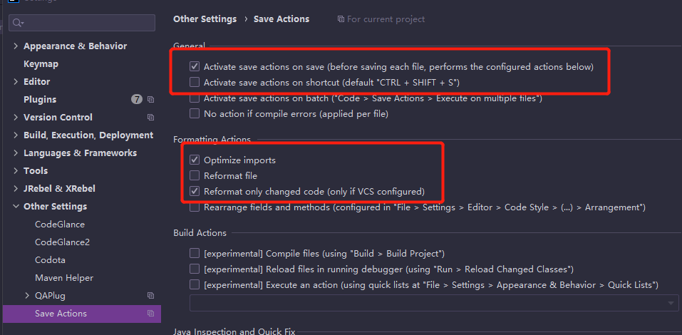The image size is (682, 335).
Task: Uncheck the Optimize imports option
Action: point(195,160)
